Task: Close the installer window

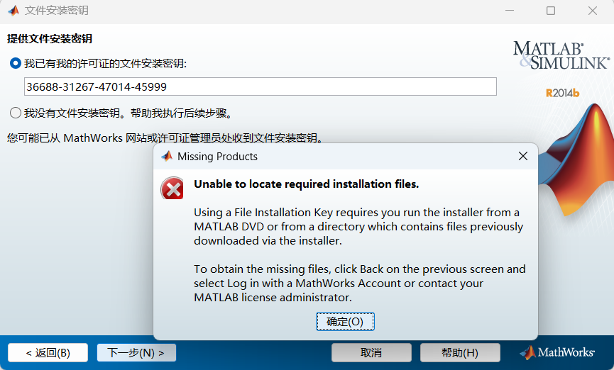Action: (592, 11)
